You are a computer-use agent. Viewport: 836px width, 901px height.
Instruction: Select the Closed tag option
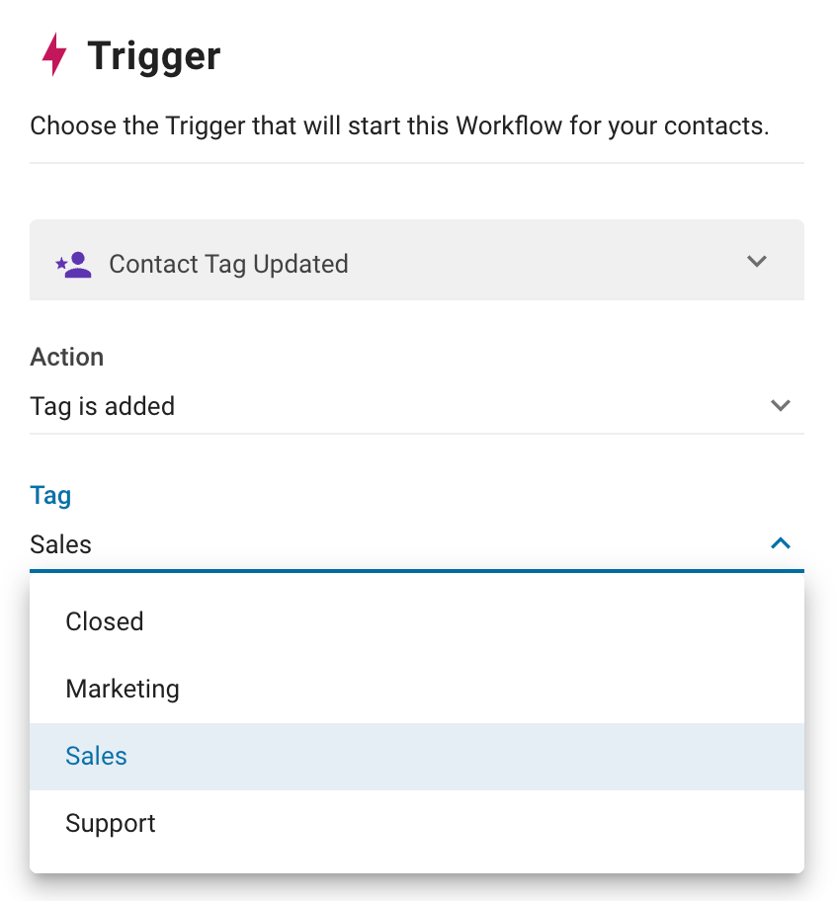105,621
